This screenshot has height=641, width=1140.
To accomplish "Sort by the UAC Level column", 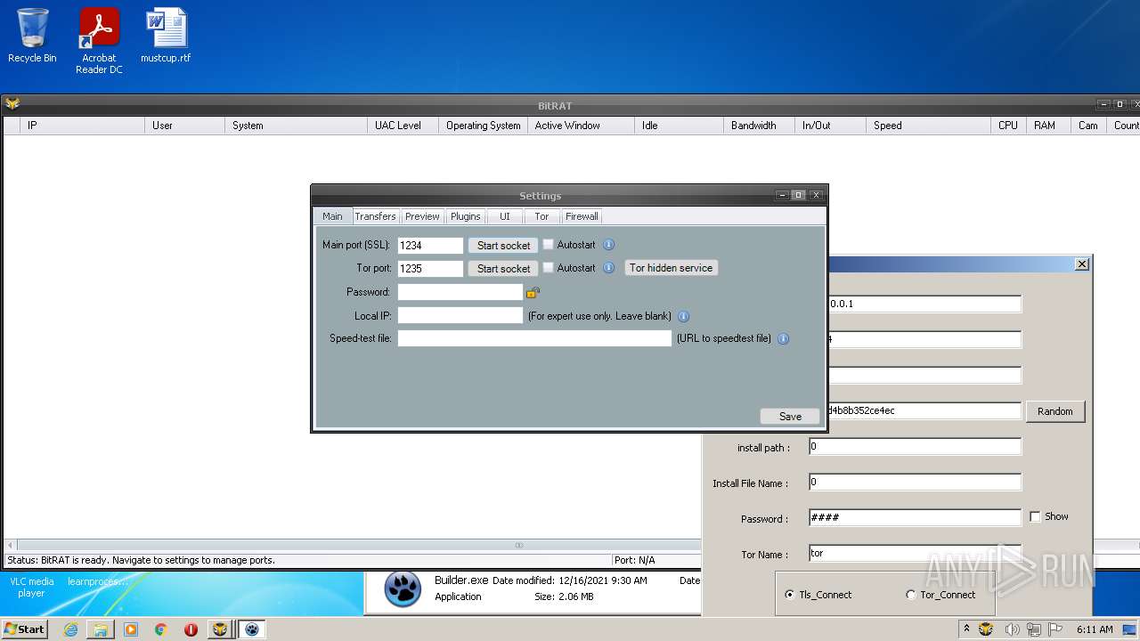I will click(x=403, y=126).
